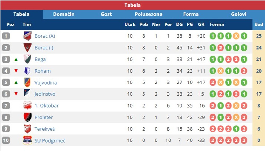Click Borac (A)'s orange X form badge
Image resolution: width=265 pixels, height=151 pixels.
pos(236,36)
